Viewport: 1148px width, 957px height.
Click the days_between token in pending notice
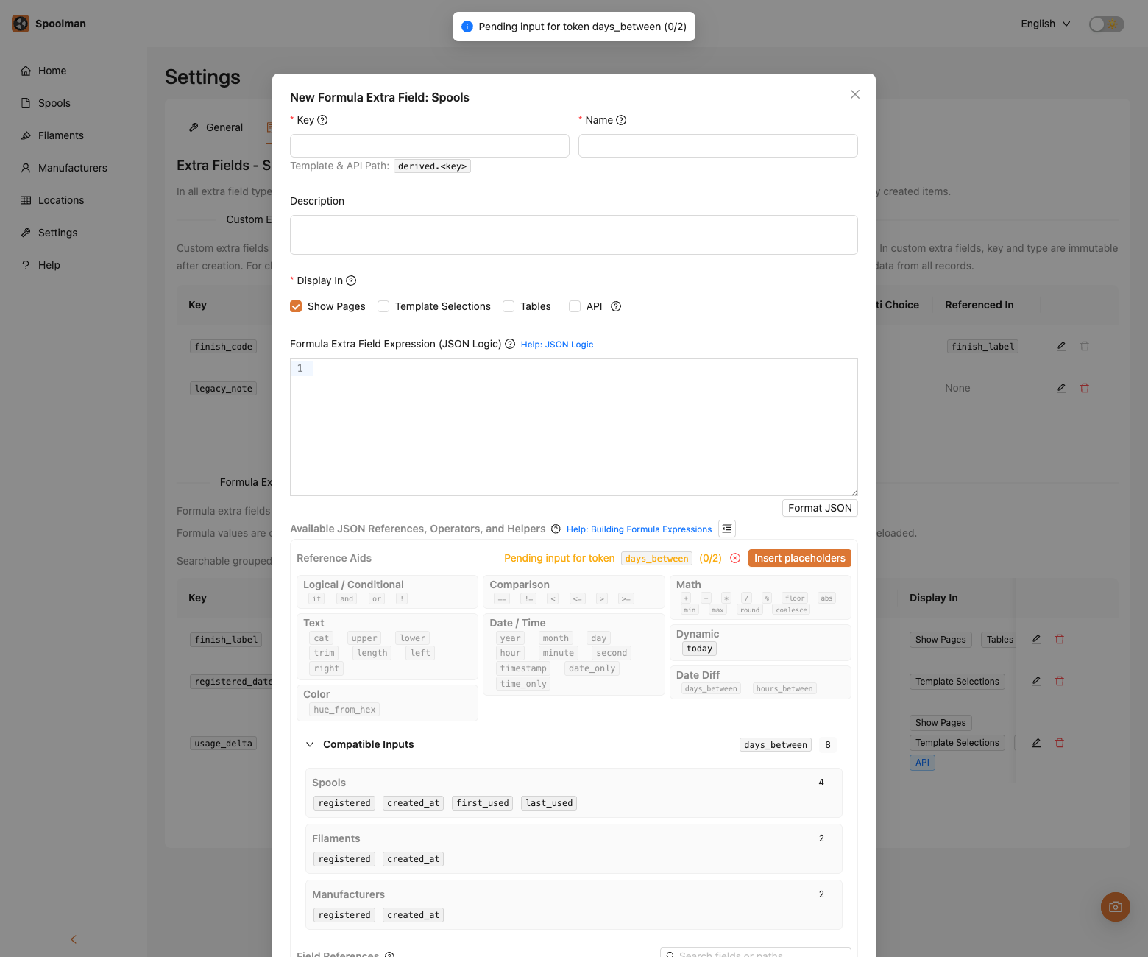click(656, 559)
